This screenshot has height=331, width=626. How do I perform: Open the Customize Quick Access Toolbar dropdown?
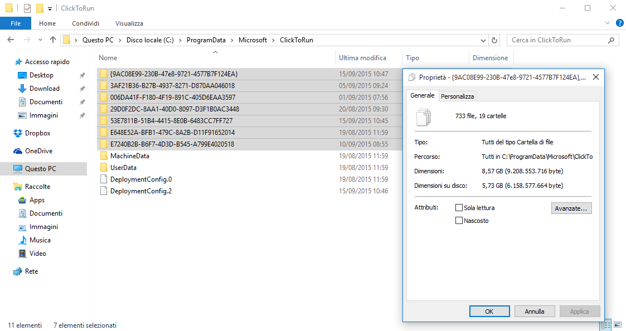(x=50, y=8)
